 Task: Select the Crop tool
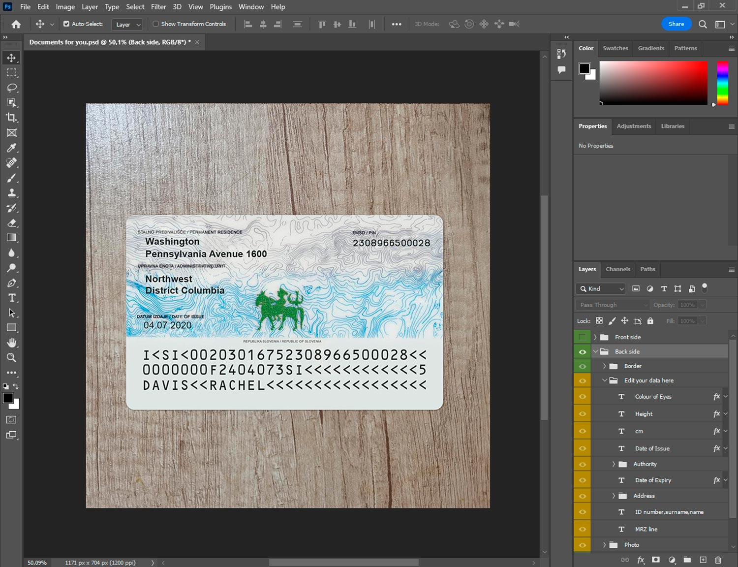[11, 118]
